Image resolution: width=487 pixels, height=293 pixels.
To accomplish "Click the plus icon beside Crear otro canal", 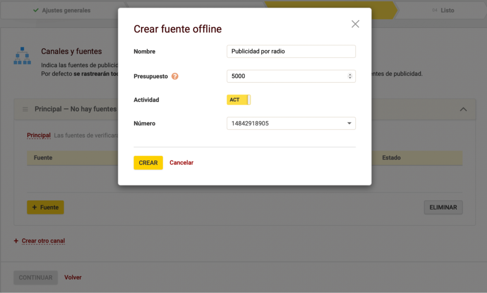I will click(x=16, y=241).
